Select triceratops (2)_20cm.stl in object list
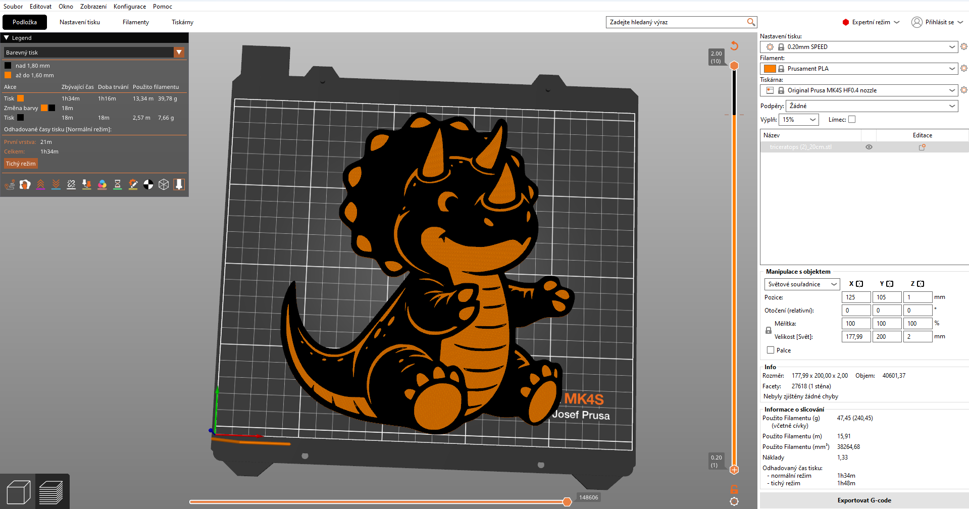 (800, 147)
